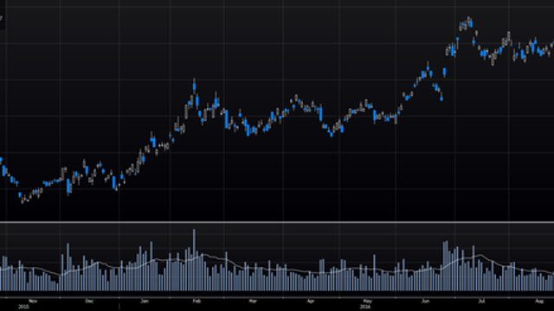This screenshot has width=554, height=311.
Task: Click the 2016 year label under May
Action: (x=365, y=307)
